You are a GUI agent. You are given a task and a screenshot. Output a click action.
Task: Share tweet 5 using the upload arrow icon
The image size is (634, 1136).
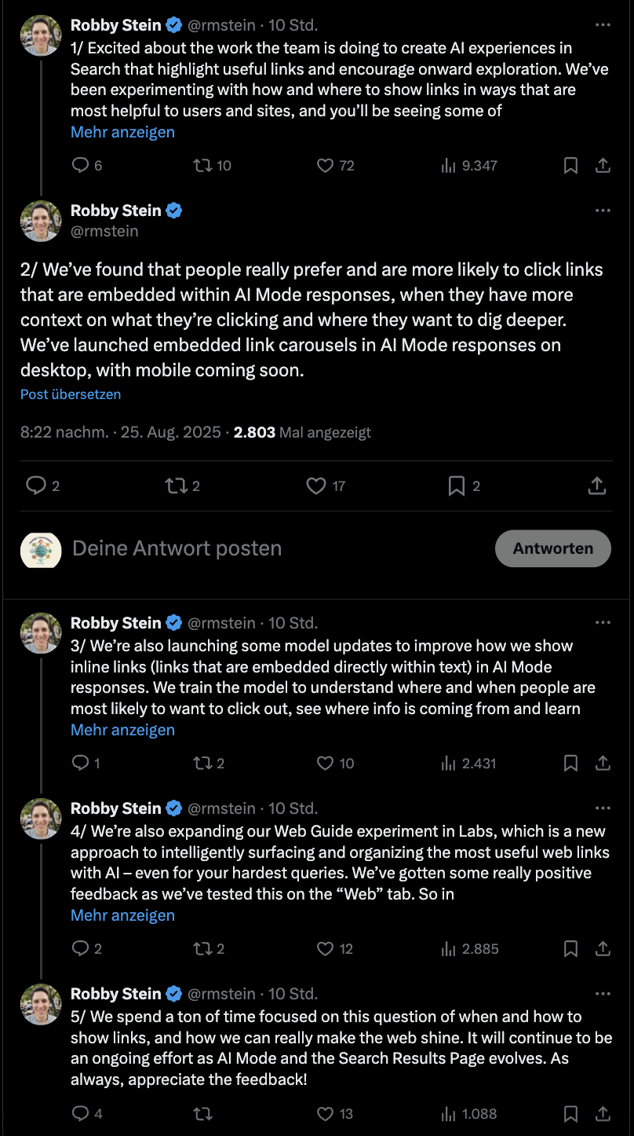tap(603, 1113)
